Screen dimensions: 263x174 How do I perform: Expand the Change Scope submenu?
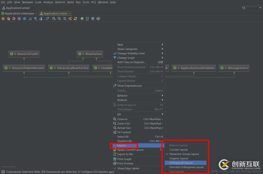(x=138, y=58)
